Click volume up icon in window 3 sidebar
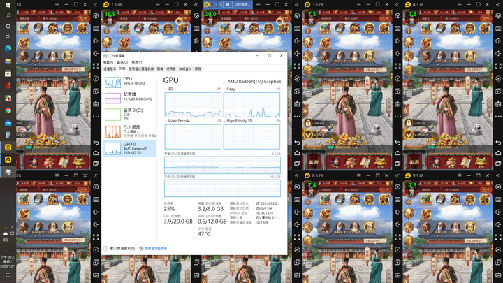This screenshot has height=283, width=503. click(398, 41)
